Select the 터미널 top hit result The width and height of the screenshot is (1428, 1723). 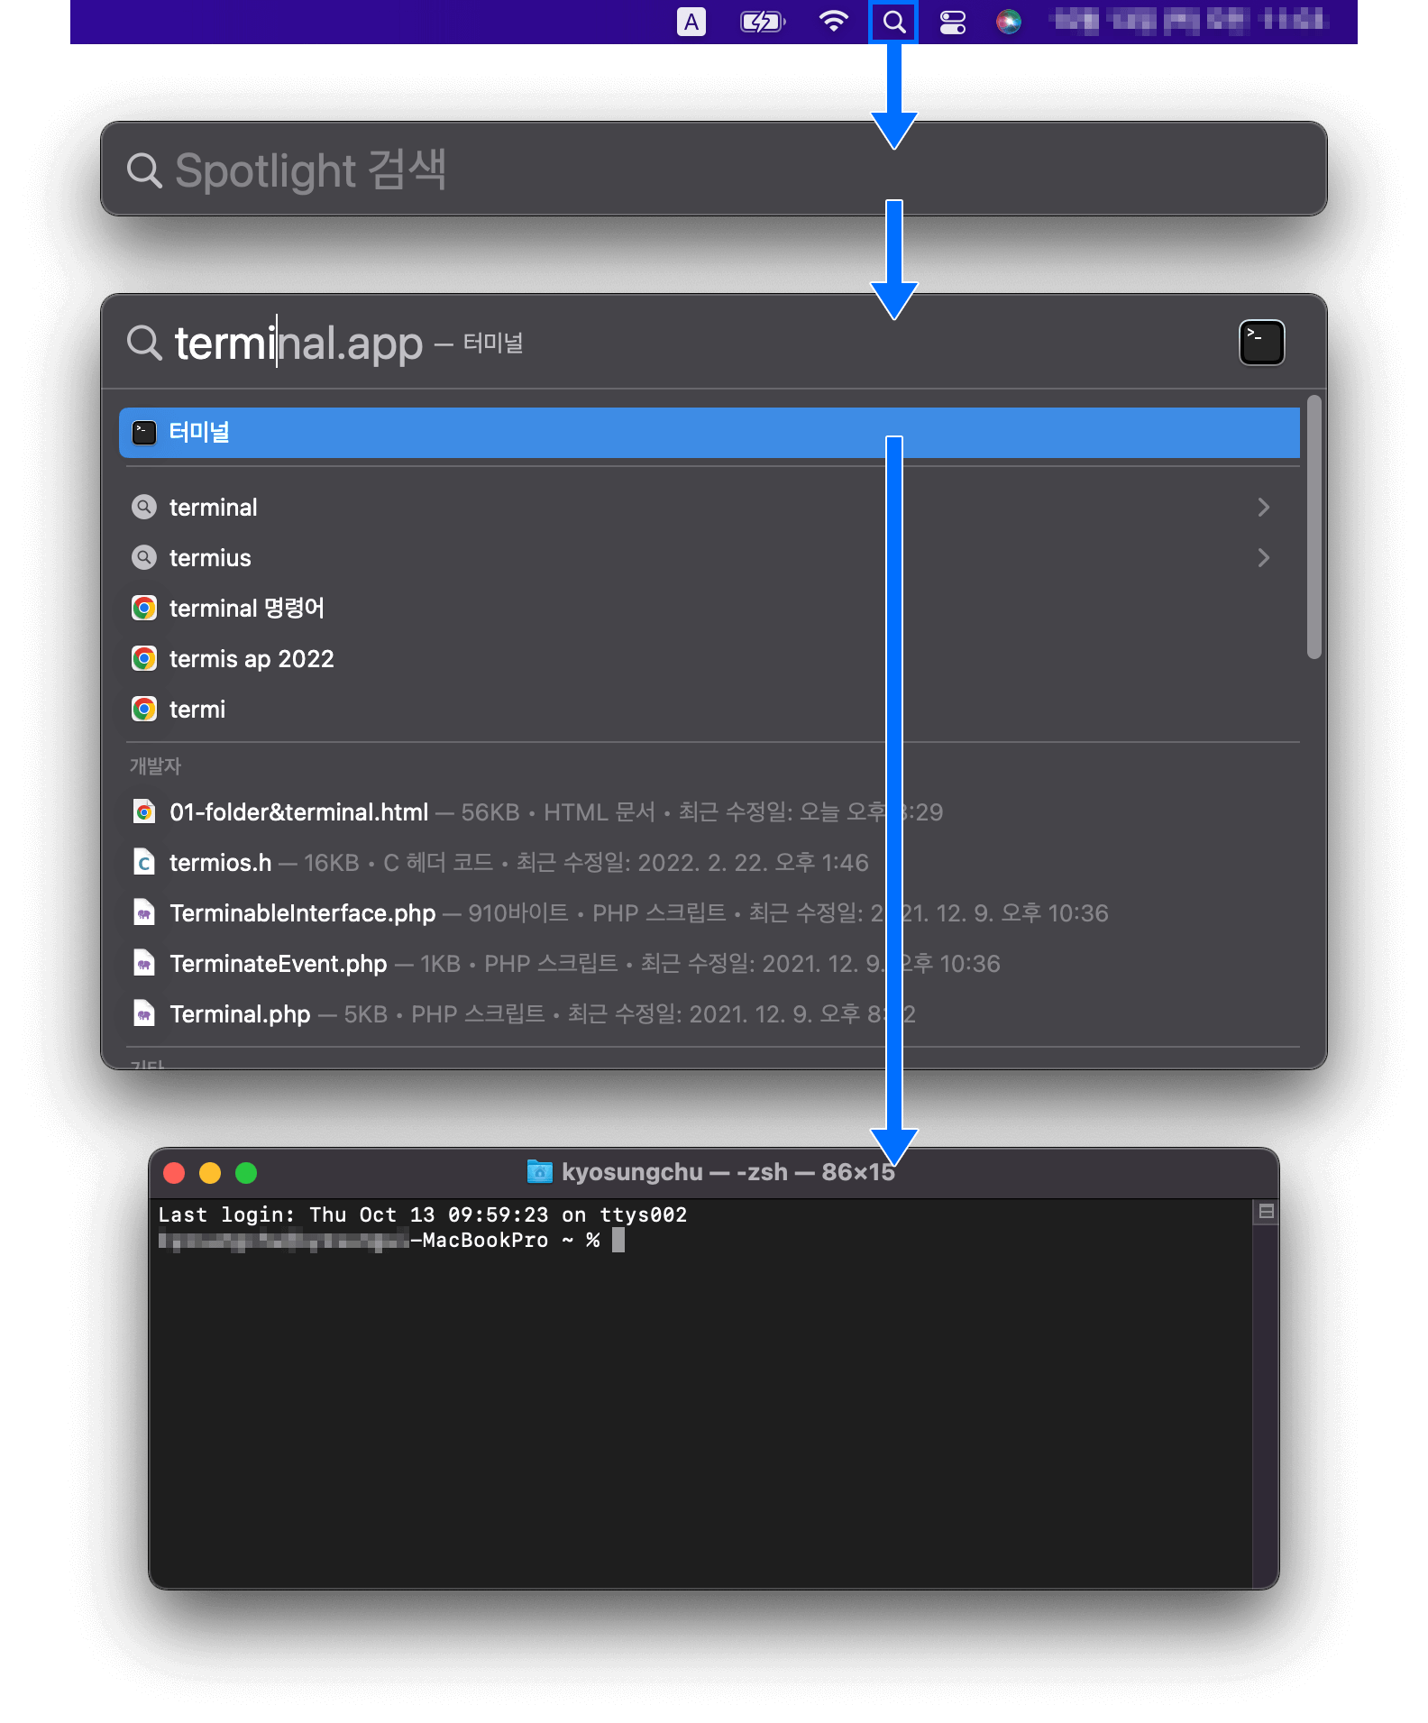[709, 433]
